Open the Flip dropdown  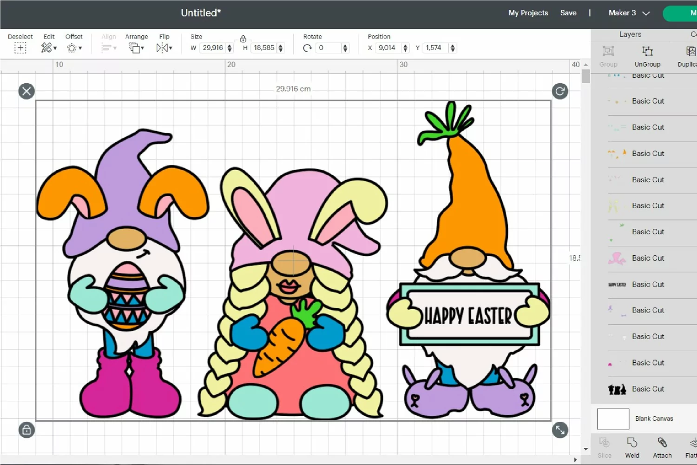tap(164, 47)
